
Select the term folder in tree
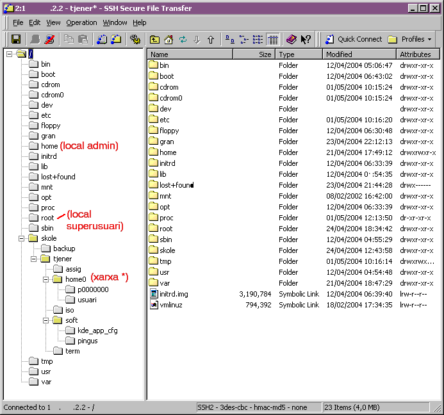click(72, 351)
